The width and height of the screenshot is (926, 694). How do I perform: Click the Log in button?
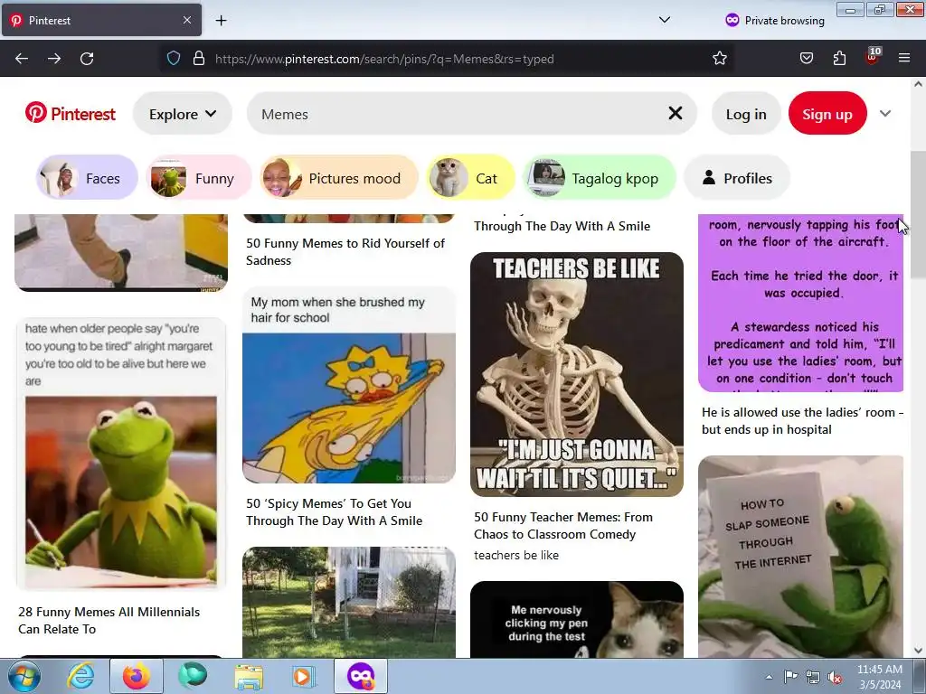pos(746,113)
